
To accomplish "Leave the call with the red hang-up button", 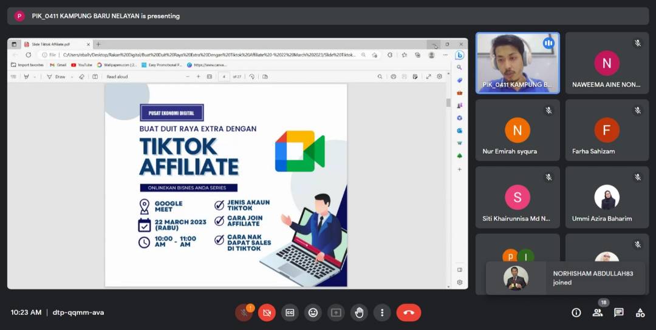I will coord(409,312).
